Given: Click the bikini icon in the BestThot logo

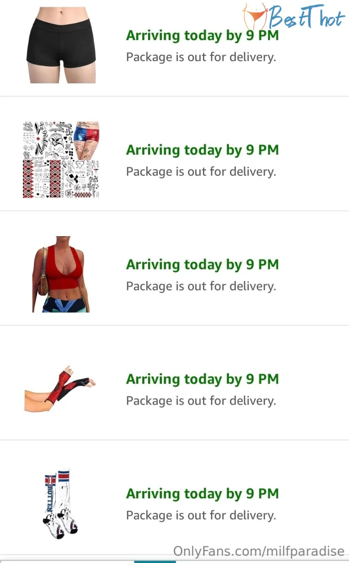Looking at the screenshot, I should pyautogui.click(x=256, y=17).
